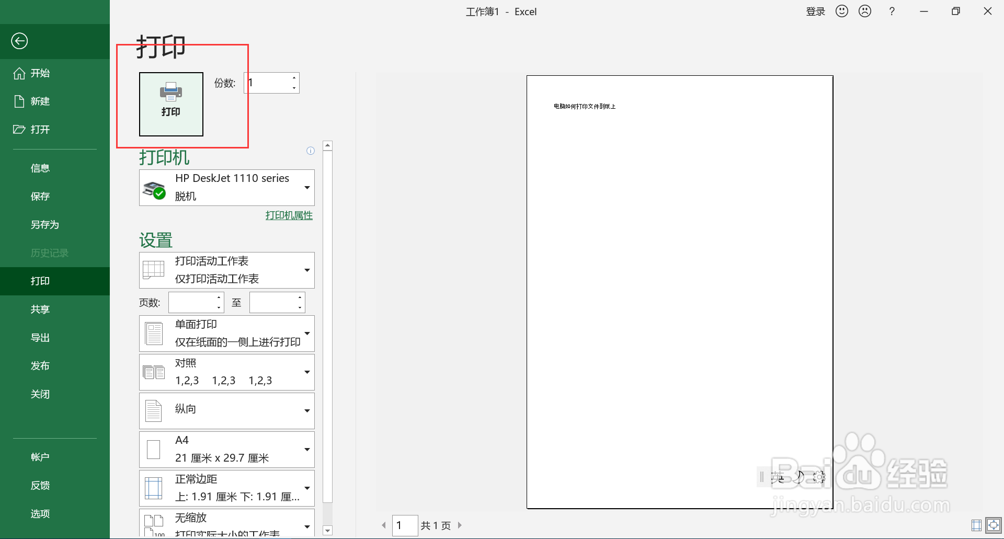Click 关闭 to close the workbook
The height and width of the screenshot is (539, 1004).
[55, 394]
